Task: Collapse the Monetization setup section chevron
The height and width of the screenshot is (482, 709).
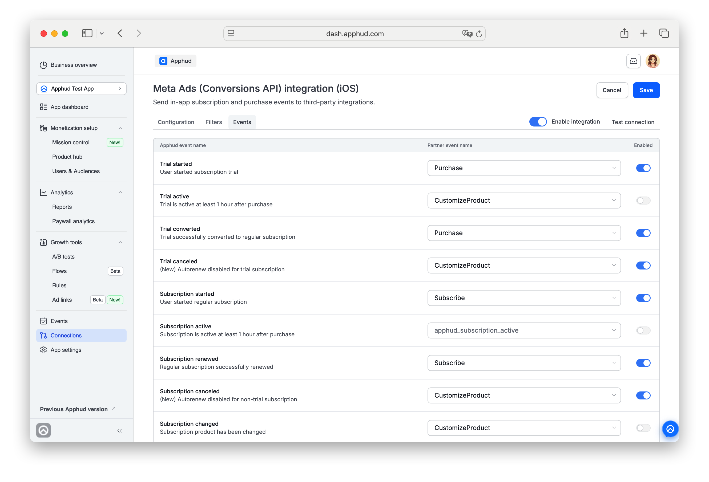Action: (x=120, y=128)
